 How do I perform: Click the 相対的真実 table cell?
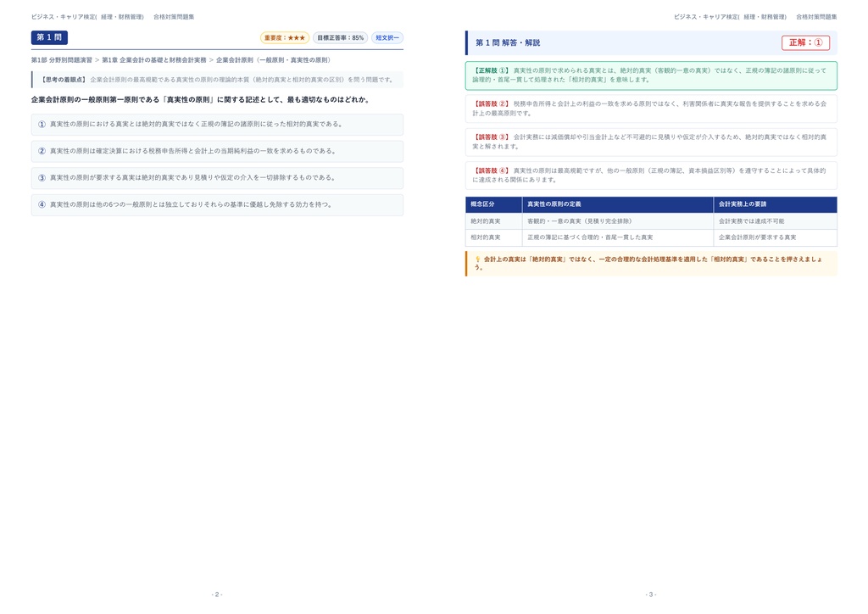tap(494, 237)
